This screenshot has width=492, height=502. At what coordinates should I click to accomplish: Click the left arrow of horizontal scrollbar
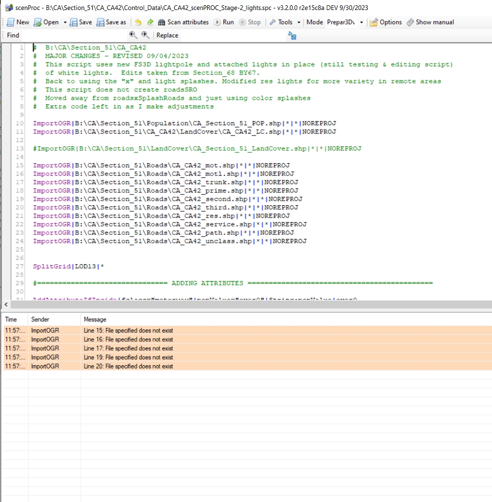pyautogui.click(x=6, y=305)
